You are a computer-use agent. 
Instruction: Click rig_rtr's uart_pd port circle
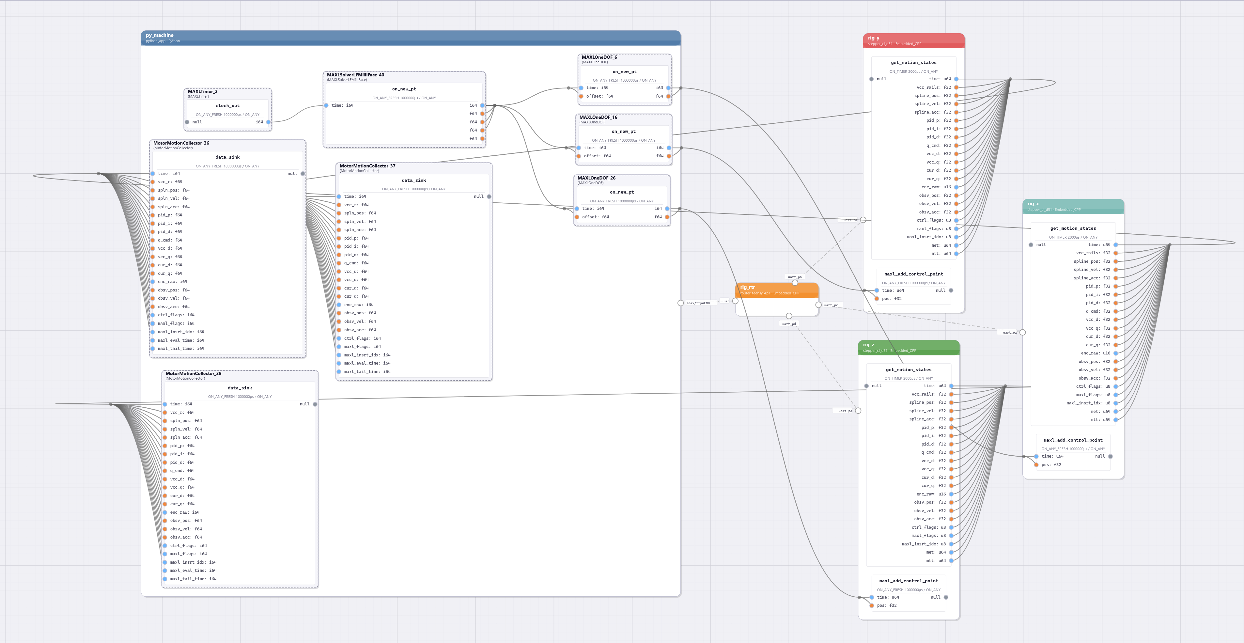(789, 316)
